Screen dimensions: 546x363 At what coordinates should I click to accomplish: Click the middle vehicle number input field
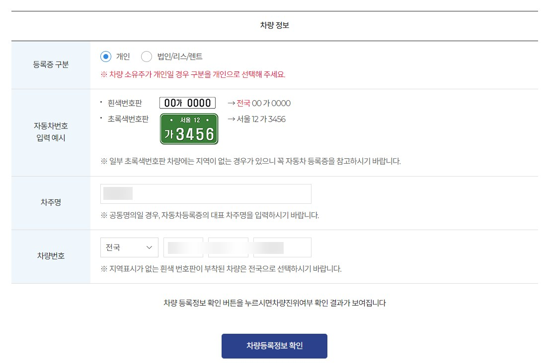pos(228,247)
